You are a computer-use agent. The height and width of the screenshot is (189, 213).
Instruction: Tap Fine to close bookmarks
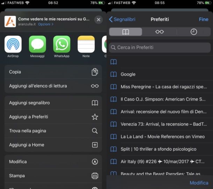tap(204, 19)
